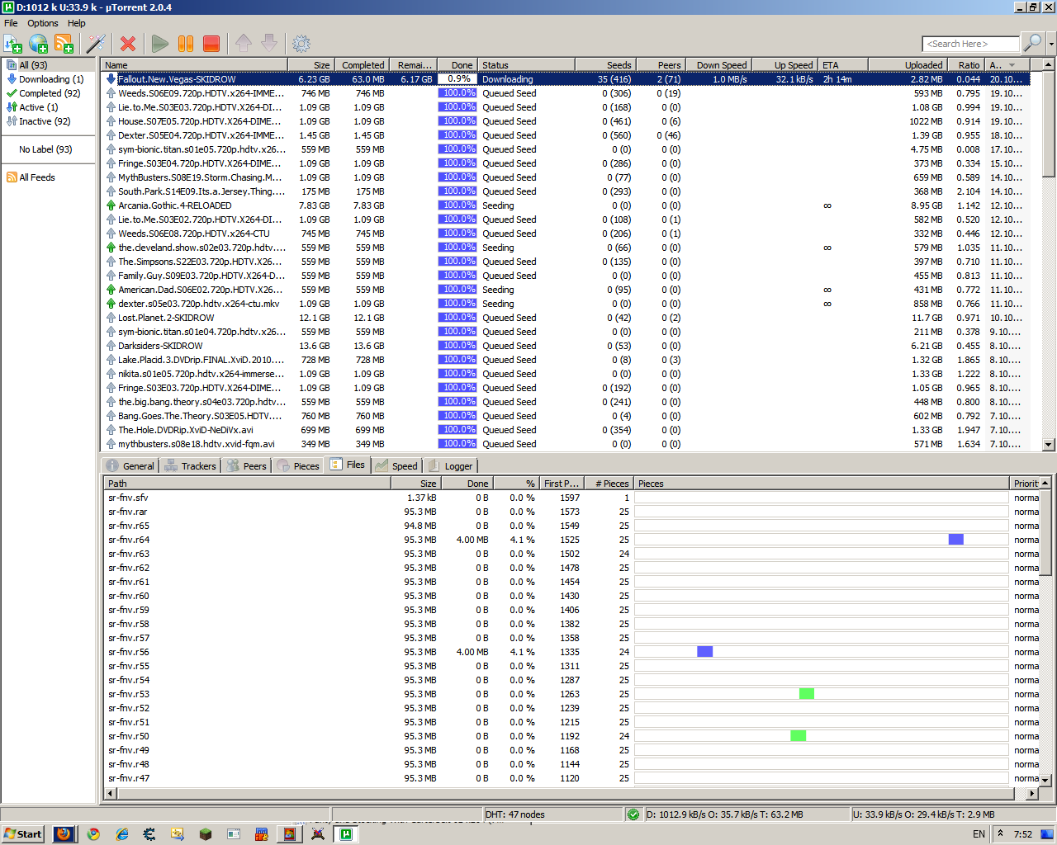Click the Added column header with sort arrow
This screenshot has height=845, width=1057.
coord(1002,65)
